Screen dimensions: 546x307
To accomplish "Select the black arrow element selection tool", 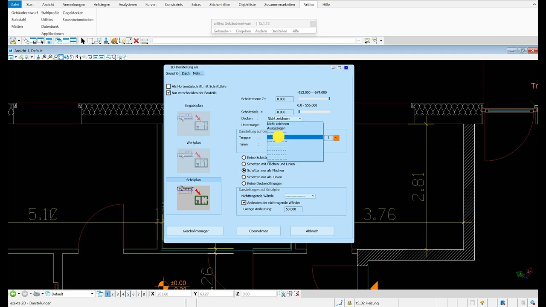I will tap(83, 41).
